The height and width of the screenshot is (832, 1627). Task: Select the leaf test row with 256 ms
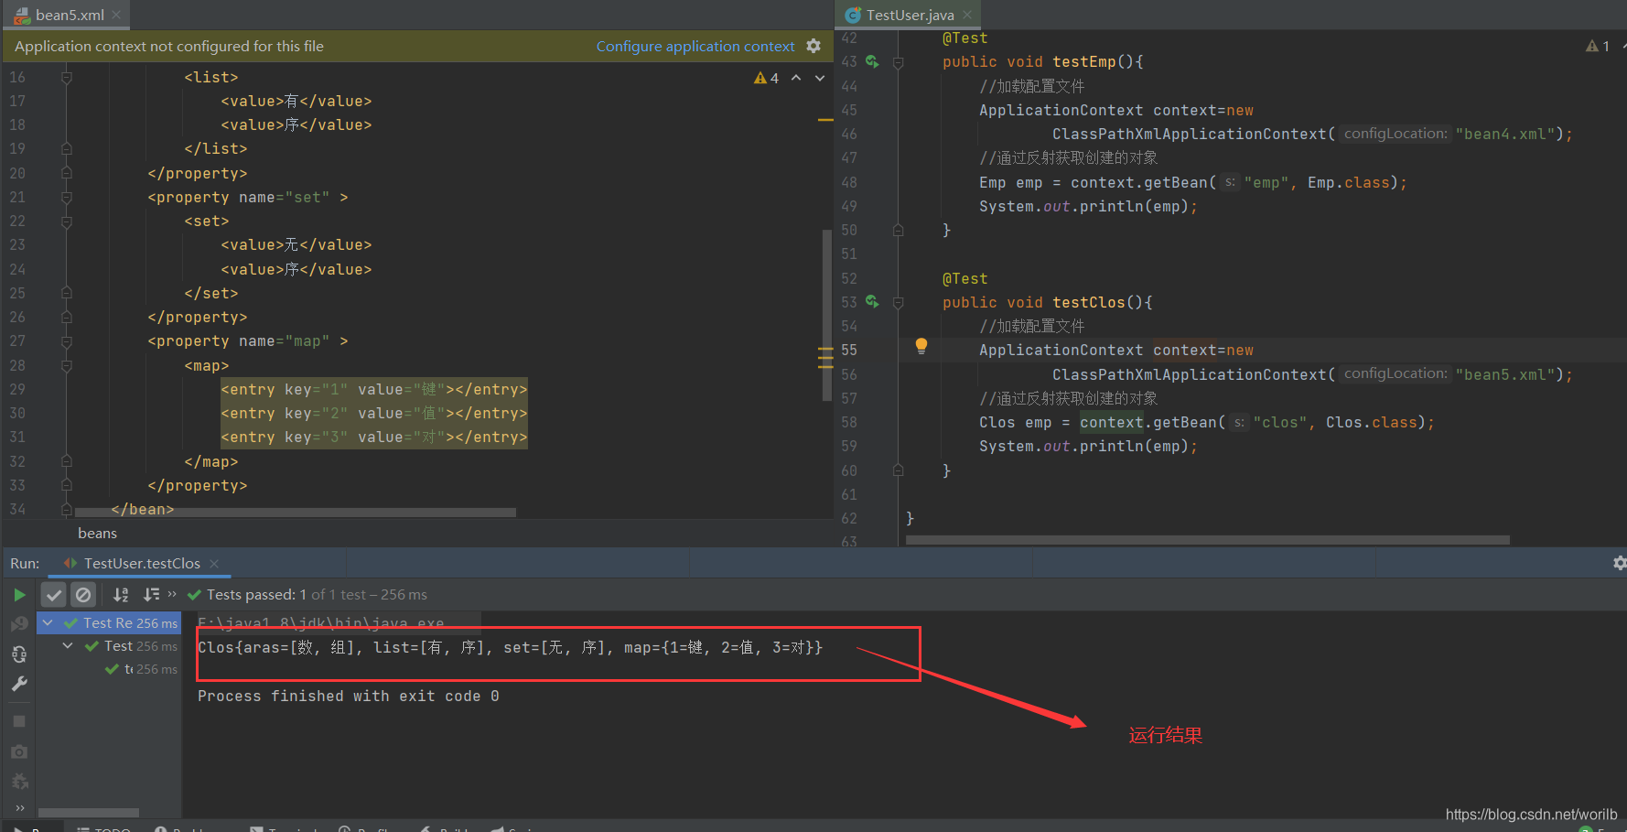click(x=109, y=669)
